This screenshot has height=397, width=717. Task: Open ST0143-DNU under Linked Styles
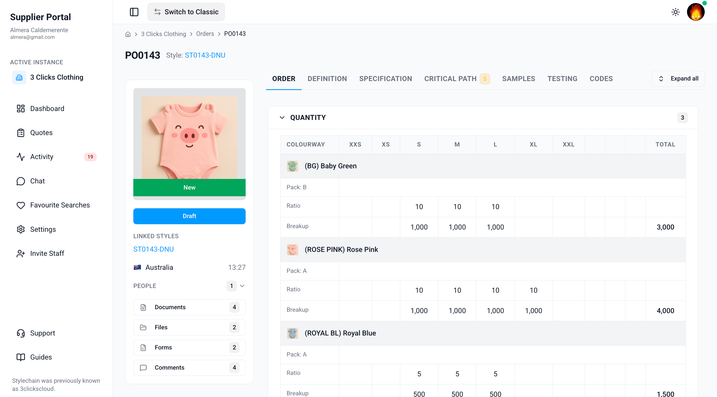point(153,249)
